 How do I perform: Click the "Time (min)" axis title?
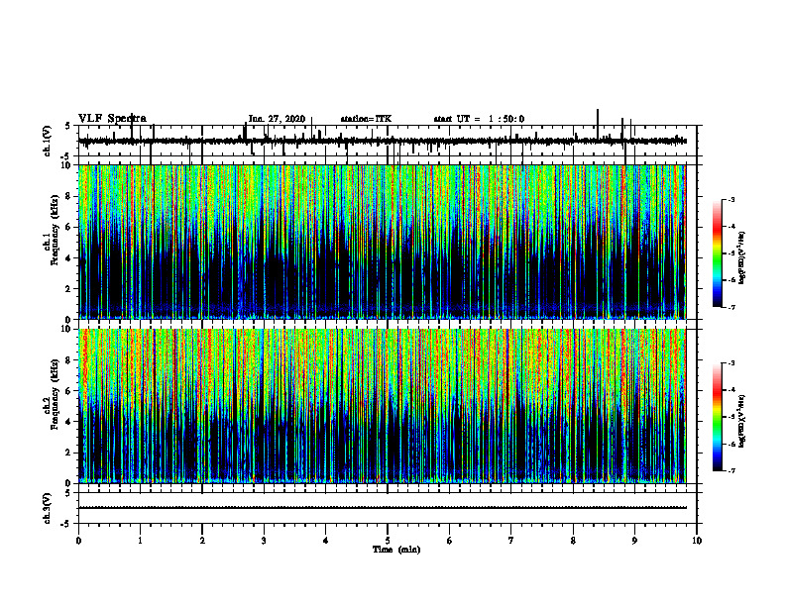[x=396, y=550]
